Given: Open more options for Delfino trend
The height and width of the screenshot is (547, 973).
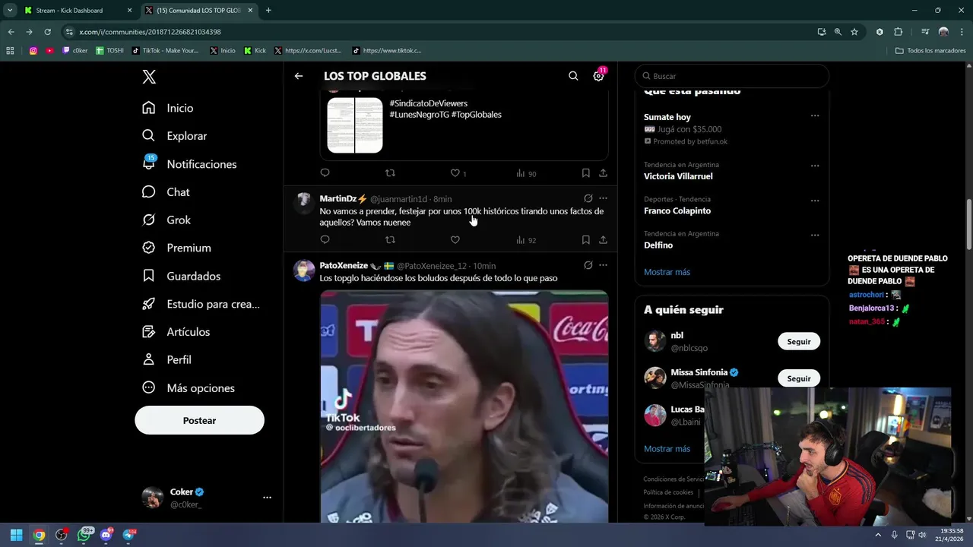Looking at the screenshot, I should 815,235.
